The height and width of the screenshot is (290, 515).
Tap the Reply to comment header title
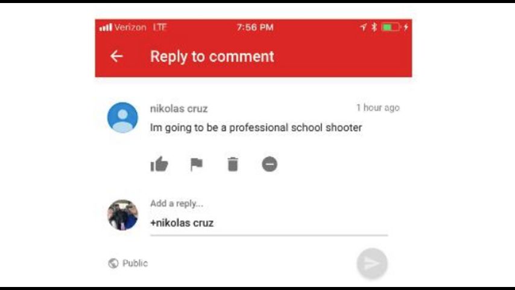[212, 57]
